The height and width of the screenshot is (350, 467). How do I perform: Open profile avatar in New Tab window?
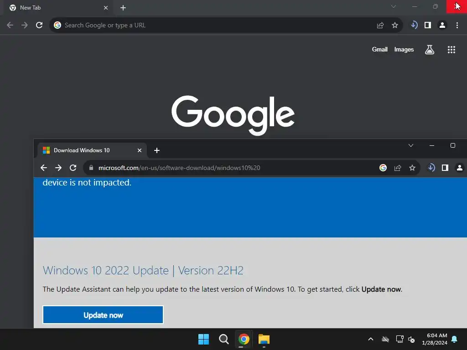pos(442,26)
